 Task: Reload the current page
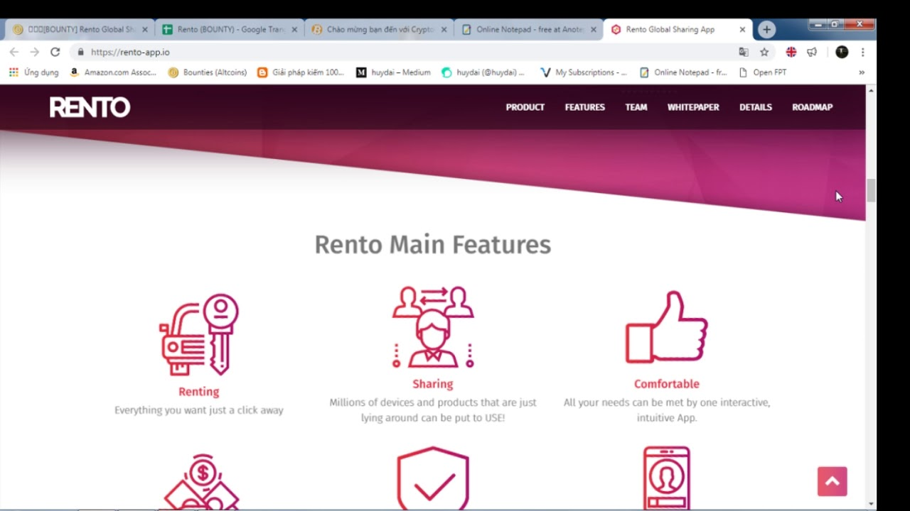coord(55,52)
